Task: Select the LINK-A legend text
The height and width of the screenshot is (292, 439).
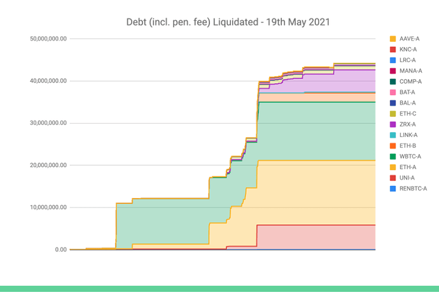Action: 410,135
